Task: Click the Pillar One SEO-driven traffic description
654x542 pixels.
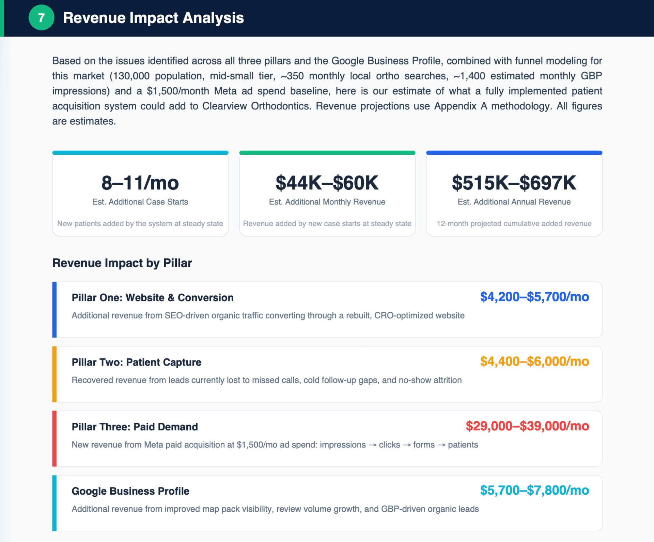Action: (268, 315)
